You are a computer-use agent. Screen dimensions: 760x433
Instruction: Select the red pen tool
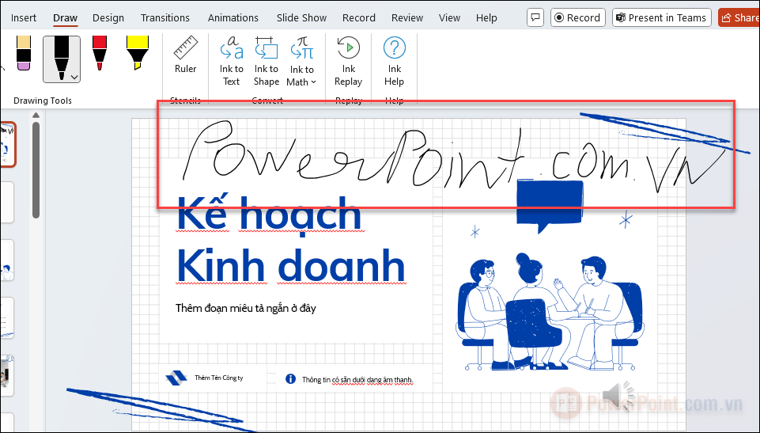click(x=100, y=53)
